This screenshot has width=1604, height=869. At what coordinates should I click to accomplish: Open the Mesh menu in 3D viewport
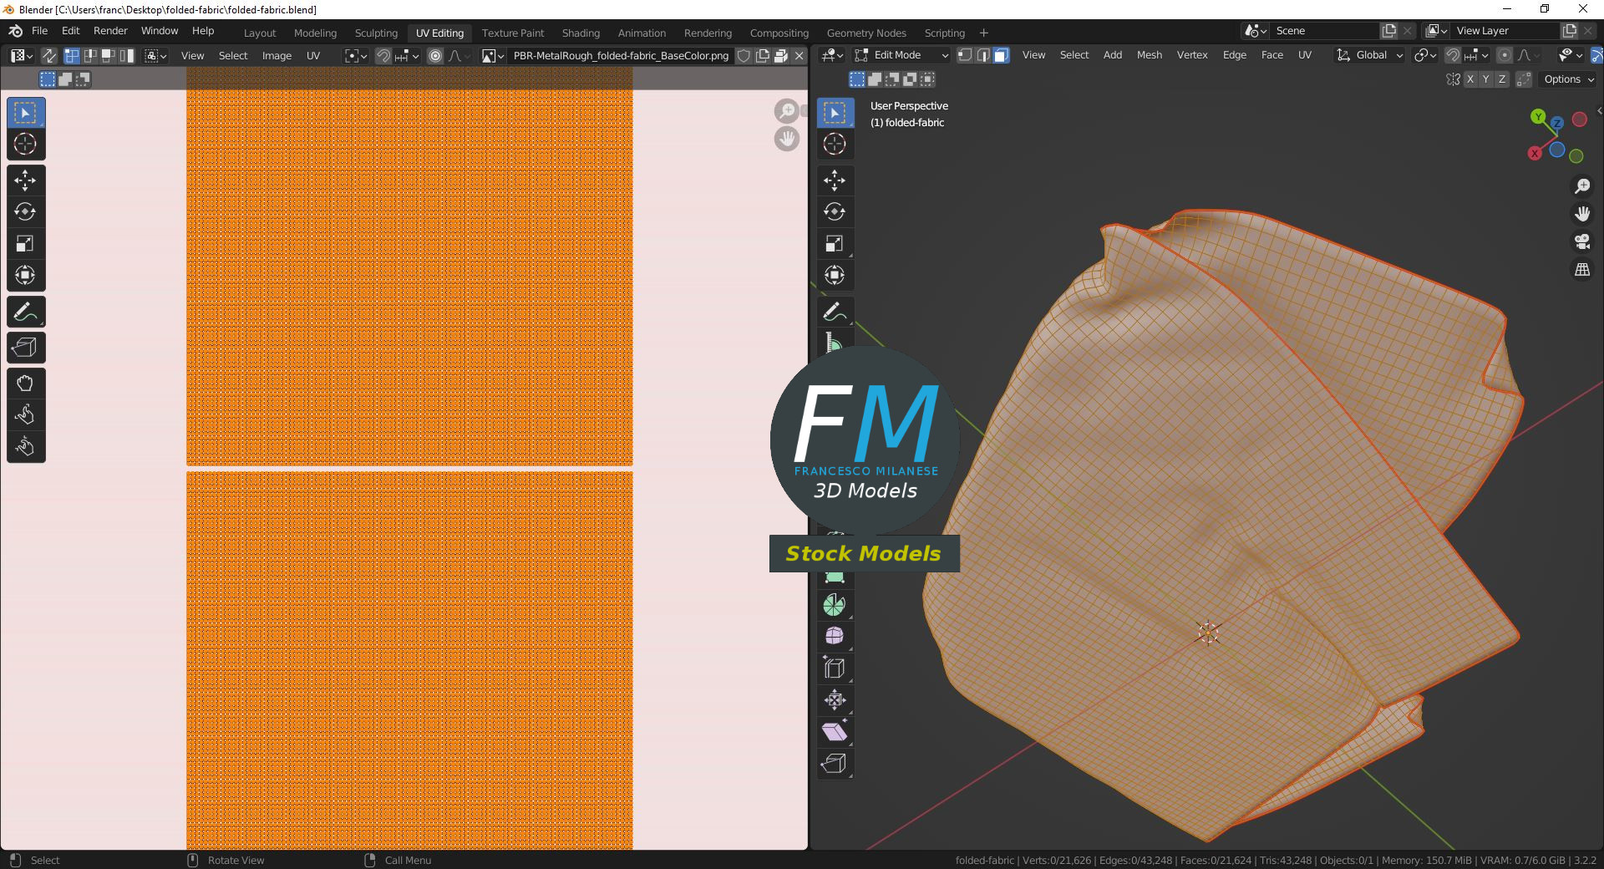pos(1149,55)
